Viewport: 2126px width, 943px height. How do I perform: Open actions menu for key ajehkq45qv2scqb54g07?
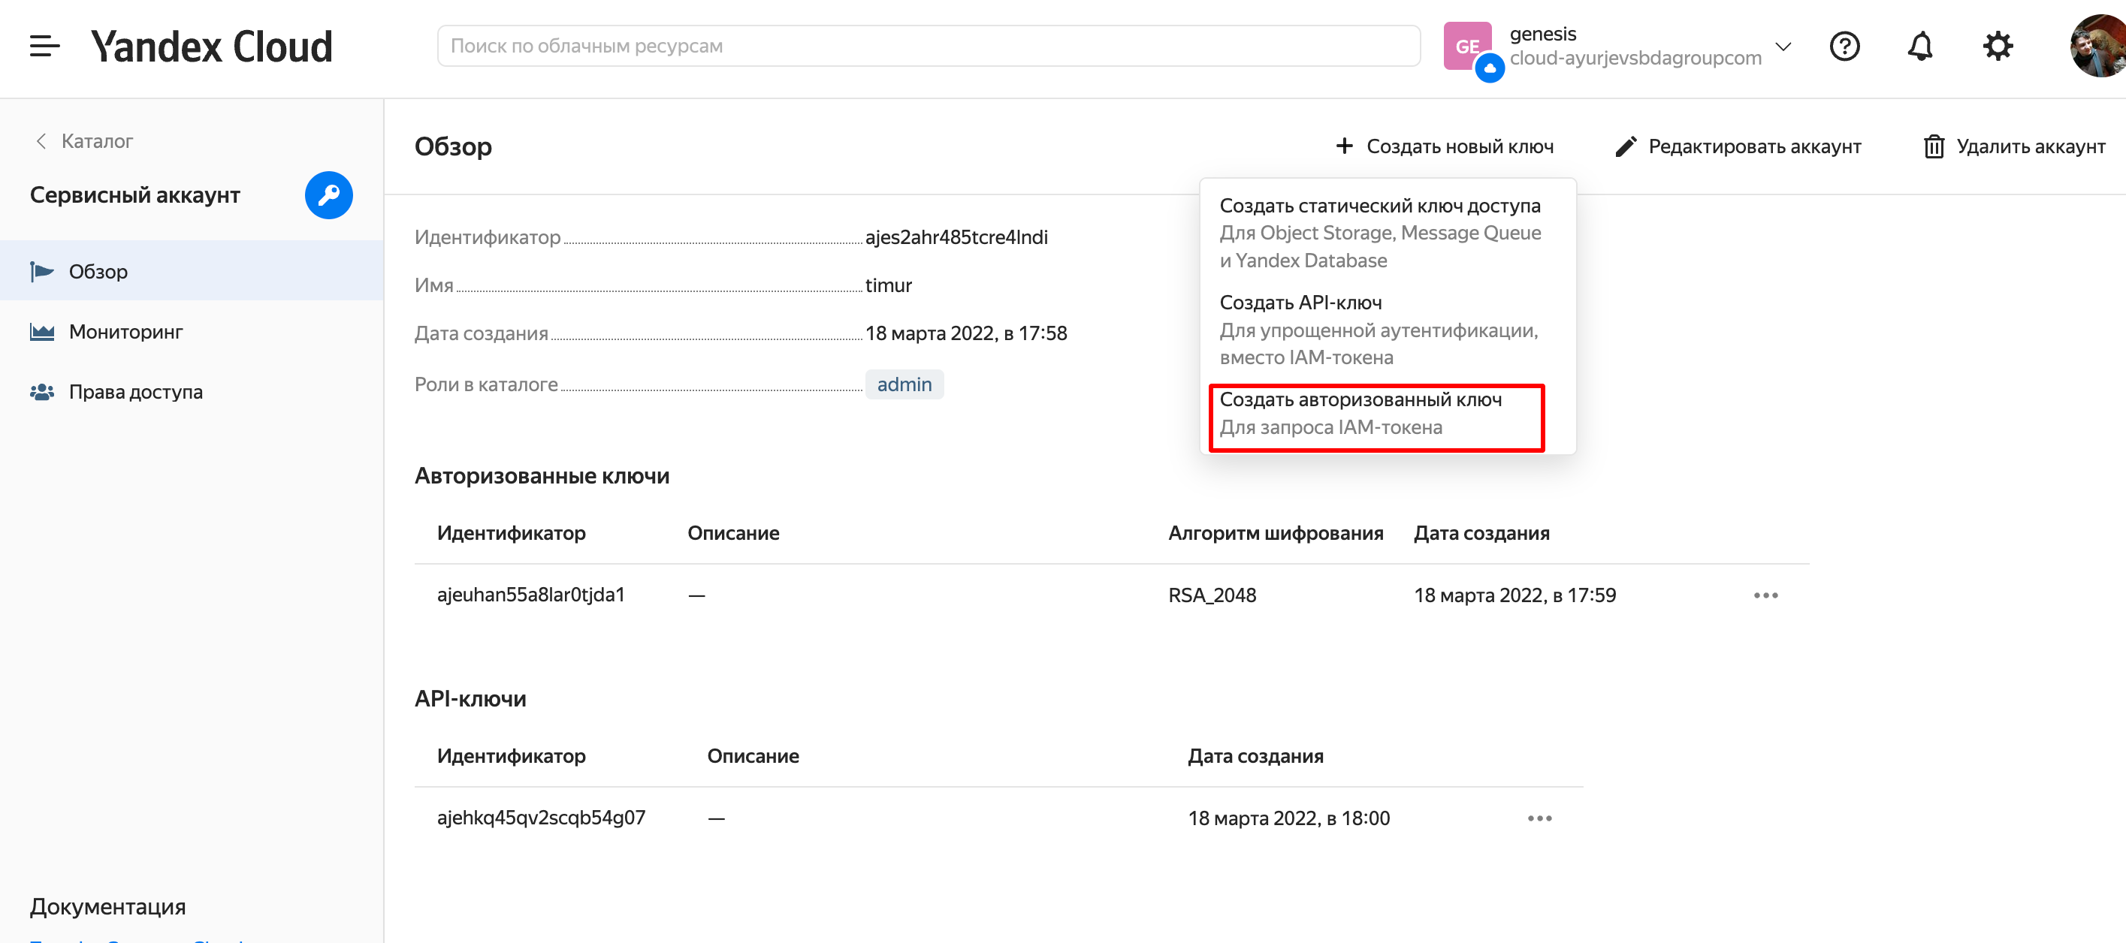point(1539,818)
